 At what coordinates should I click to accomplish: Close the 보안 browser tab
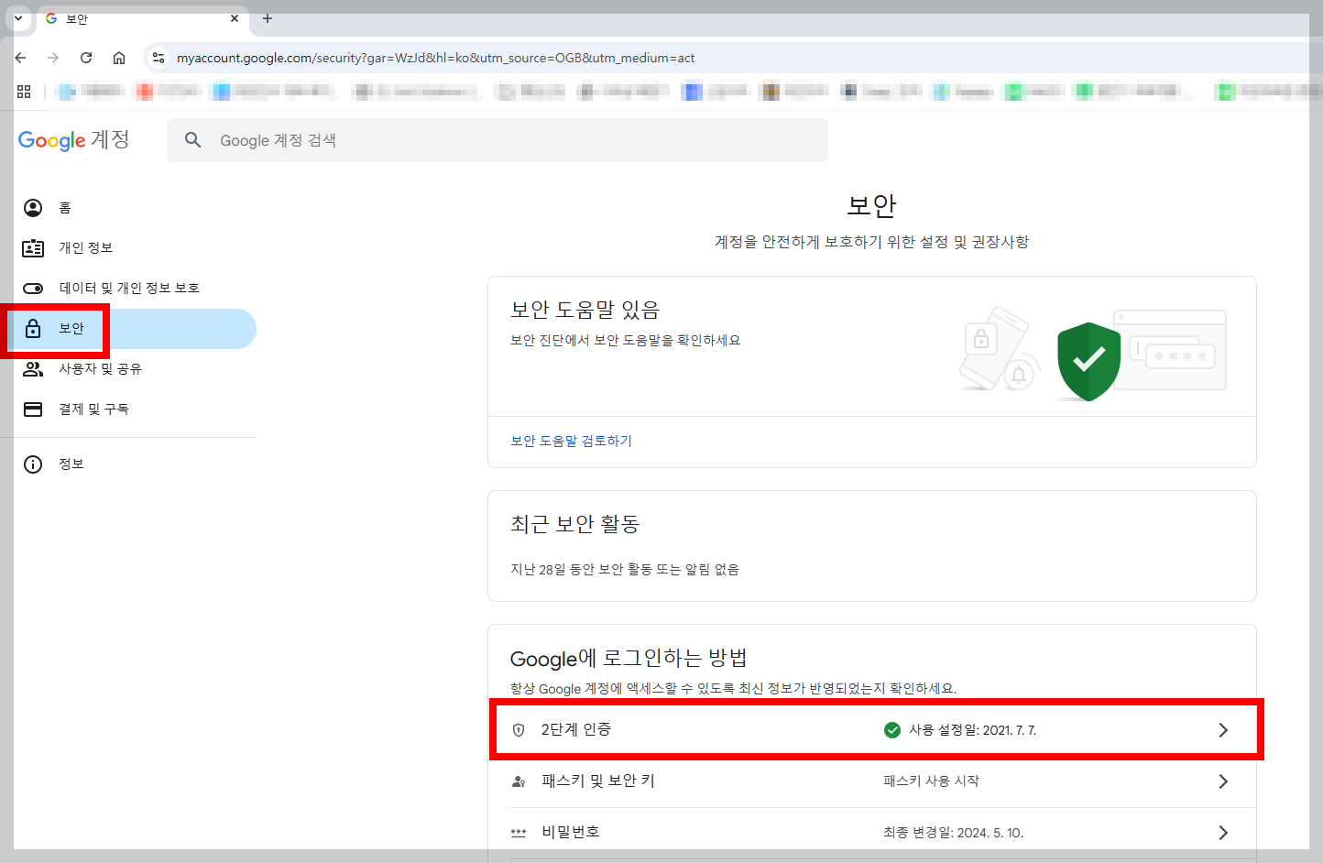(235, 18)
